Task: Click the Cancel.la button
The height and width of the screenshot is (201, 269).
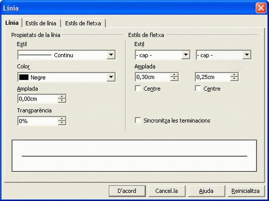Action: point(167,191)
